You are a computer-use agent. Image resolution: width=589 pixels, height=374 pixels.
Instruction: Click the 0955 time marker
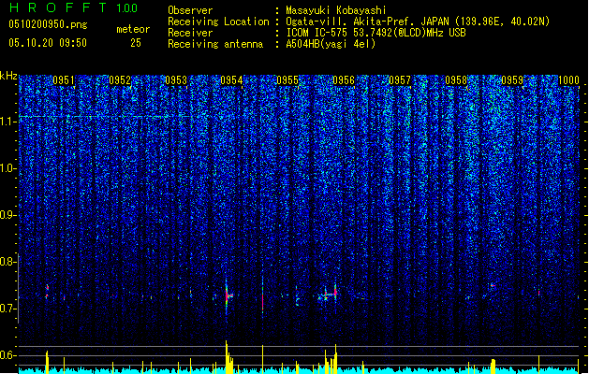pyautogui.click(x=287, y=80)
